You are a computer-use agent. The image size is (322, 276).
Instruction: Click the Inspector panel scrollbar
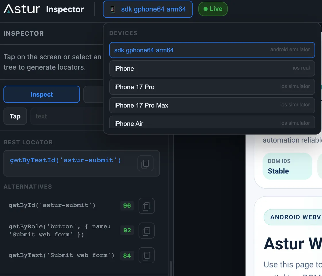[170, 268]
